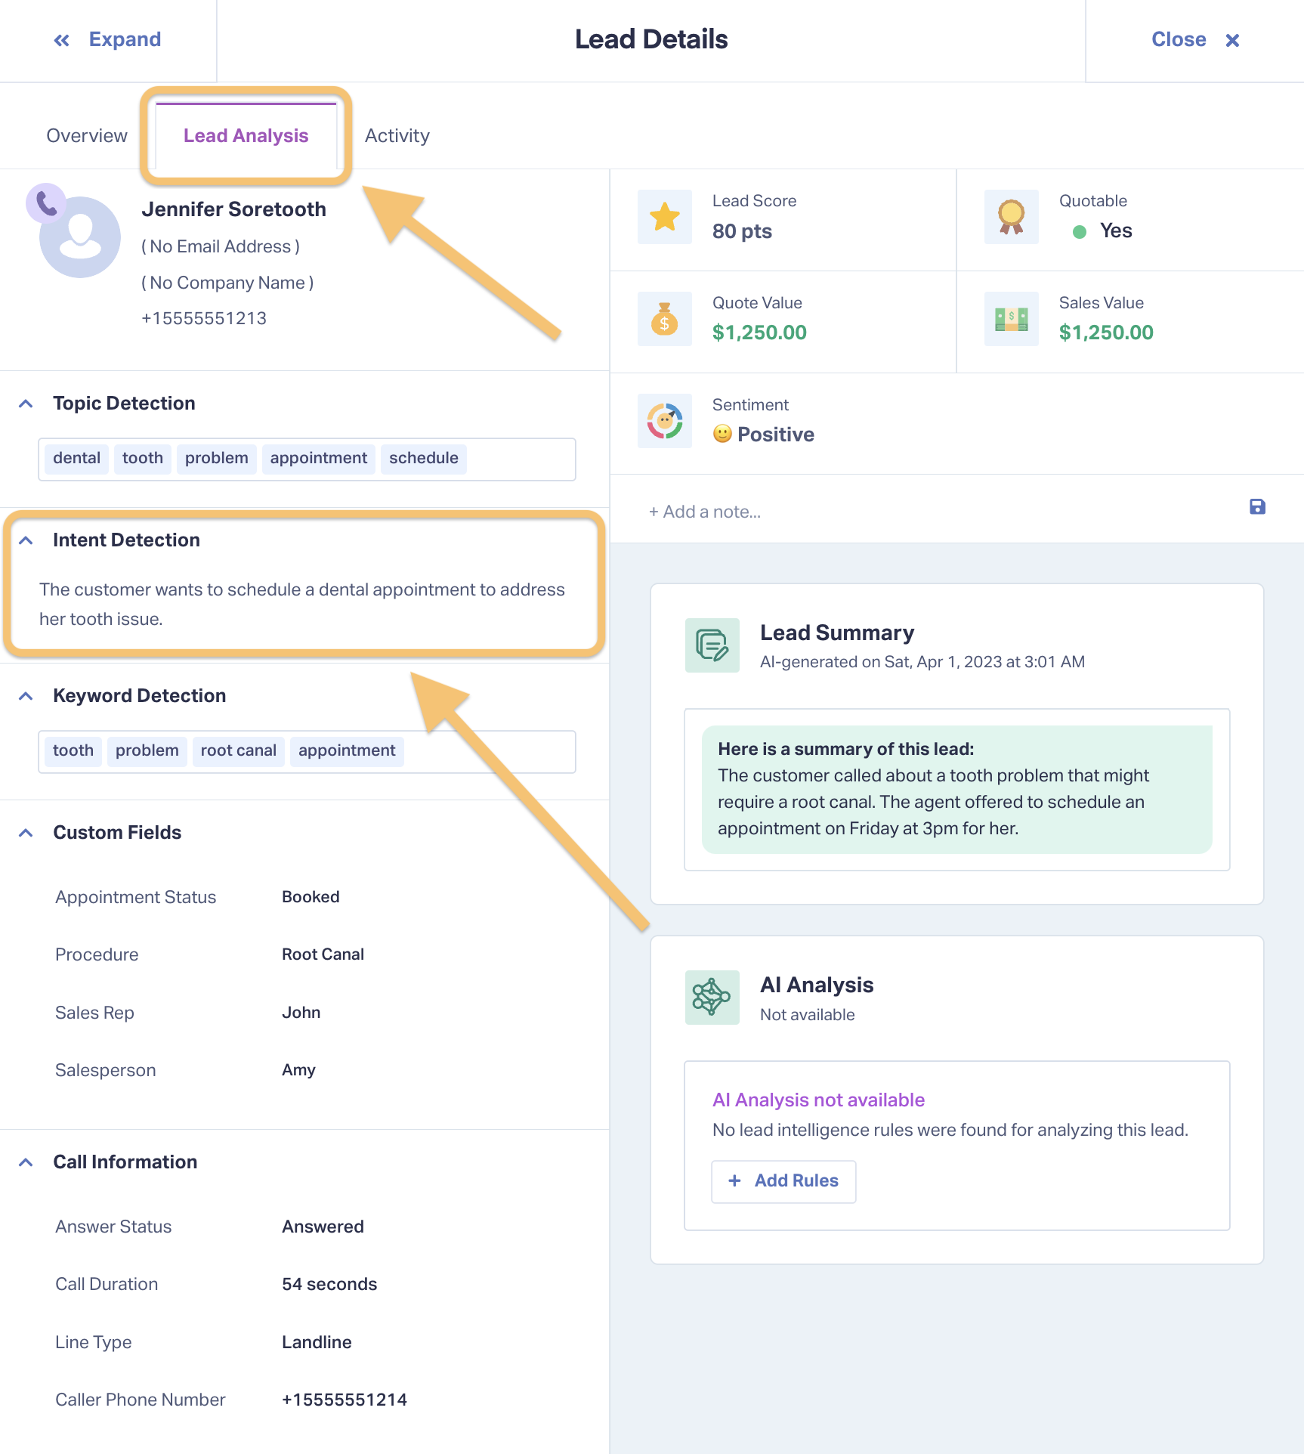Image resolution: width=1304 pixels, height=1454 pixels.
Task: Click the Answer Status value 'Answered'
Action: tap(323, 1227)
